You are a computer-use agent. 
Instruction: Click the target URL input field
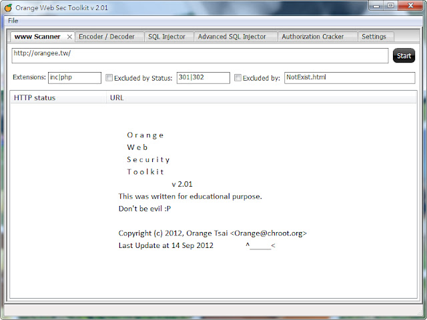(200, 55)
